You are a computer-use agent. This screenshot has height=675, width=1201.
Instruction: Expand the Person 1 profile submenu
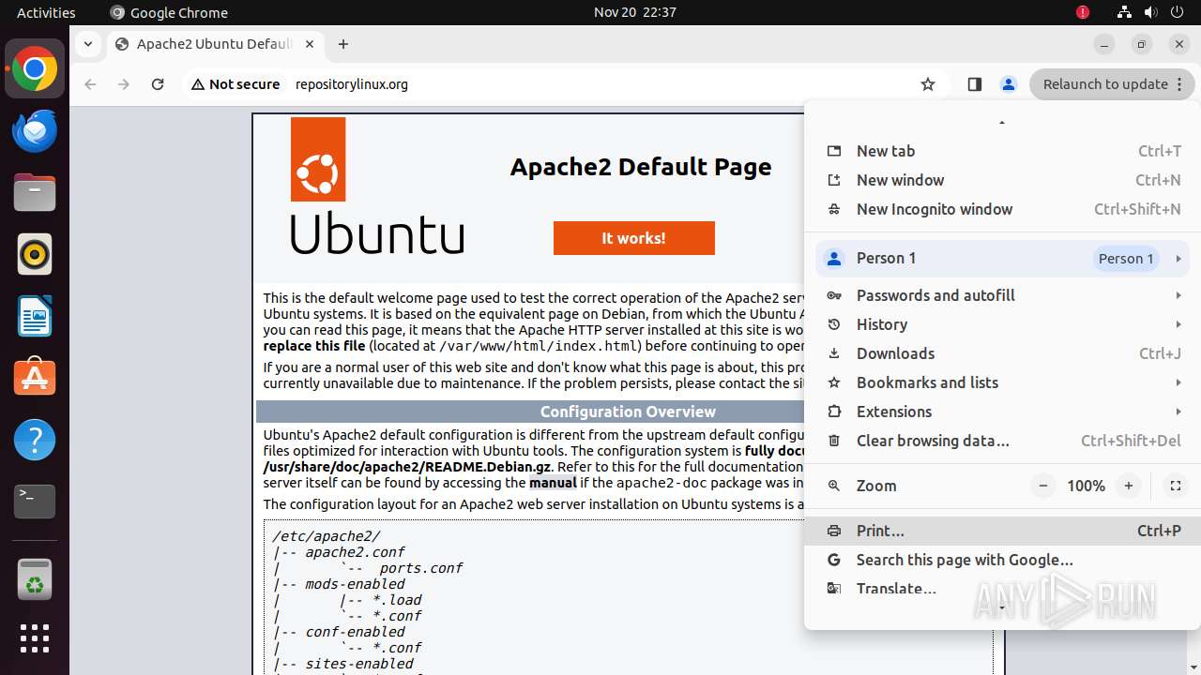pos(1003,259)
